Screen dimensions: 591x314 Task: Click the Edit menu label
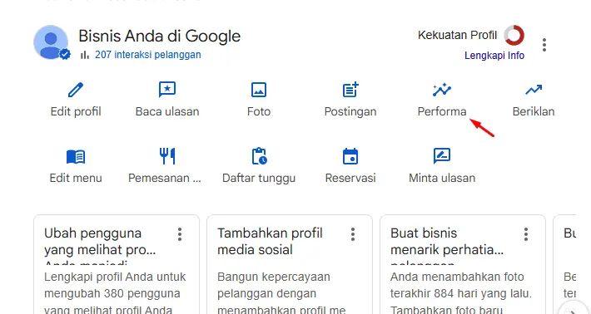pos(76,178)
